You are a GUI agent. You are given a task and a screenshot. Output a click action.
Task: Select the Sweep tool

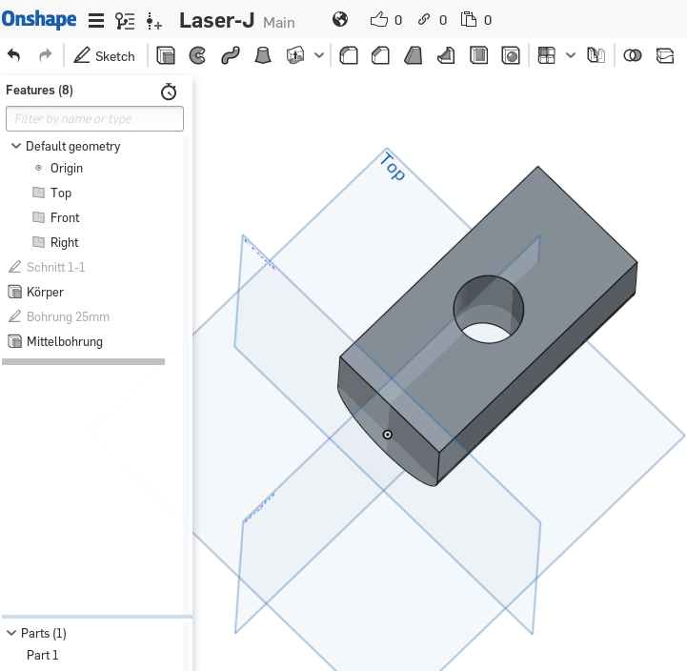(x=230, y=56)
